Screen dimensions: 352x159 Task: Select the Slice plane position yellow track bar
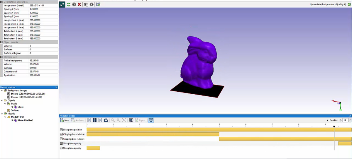pyautogui.click(x=219, y=129)
